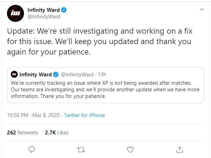Like the tweet with the heart icon
Viewport: 211px width, 158px height.
[130, 150]
